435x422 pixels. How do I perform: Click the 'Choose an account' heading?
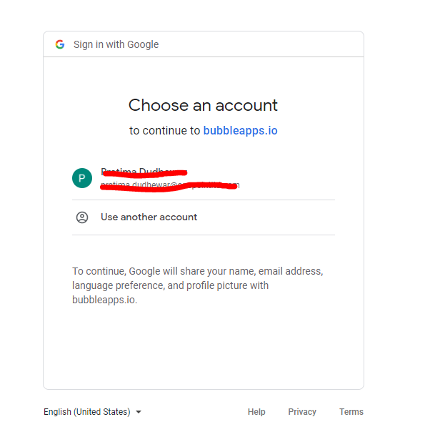203,105
